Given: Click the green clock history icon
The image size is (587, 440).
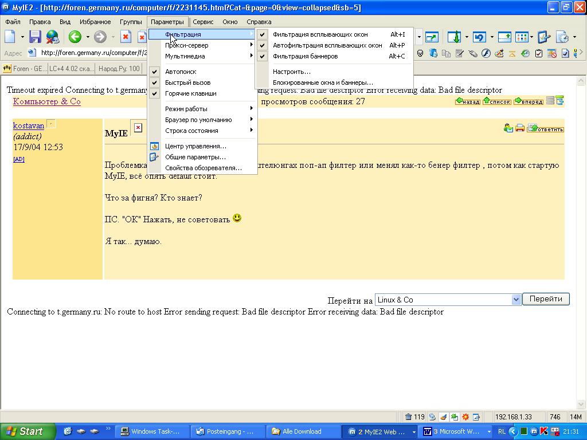Looking at the screenshot, I should click(526, 53).
